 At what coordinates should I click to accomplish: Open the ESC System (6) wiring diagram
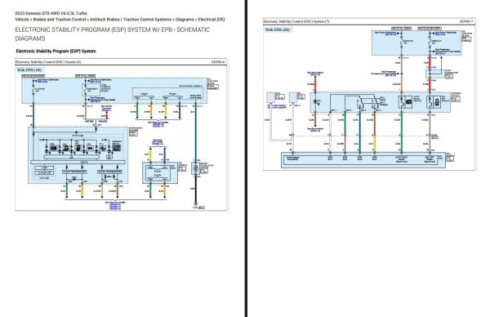point(121,135)
